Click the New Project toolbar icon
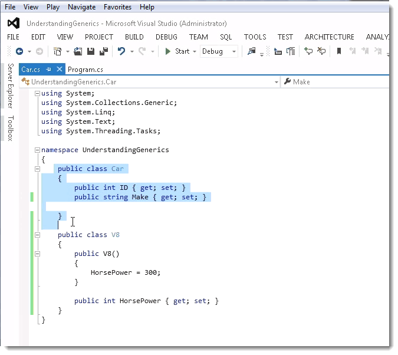Viewport: 398px width, 355px height. (x=58, y=51)
